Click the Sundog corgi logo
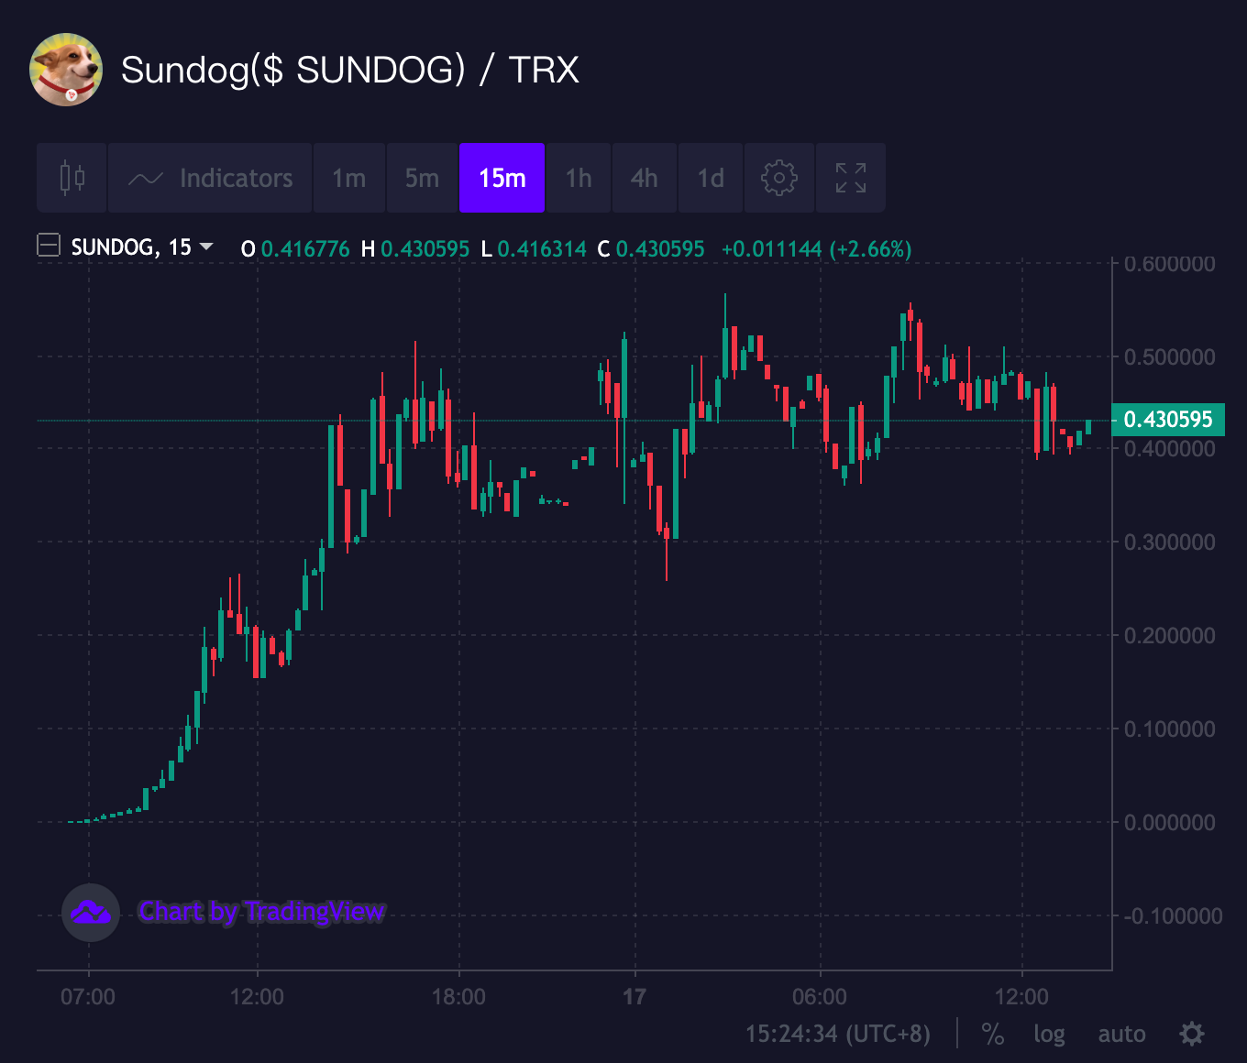 tap(66, 70)
